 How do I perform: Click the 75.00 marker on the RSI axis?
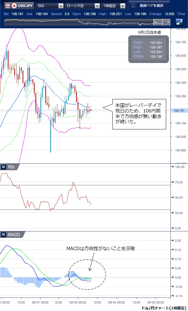[x=179, y=182]
